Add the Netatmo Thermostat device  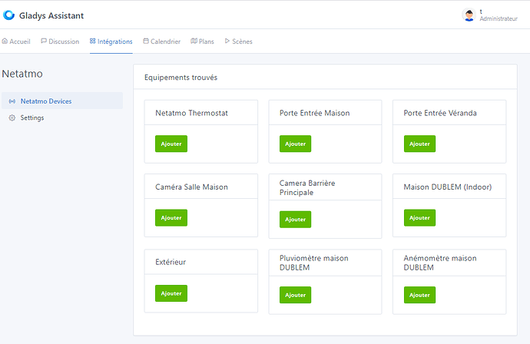pyautogui.click(x=171, y=144)
